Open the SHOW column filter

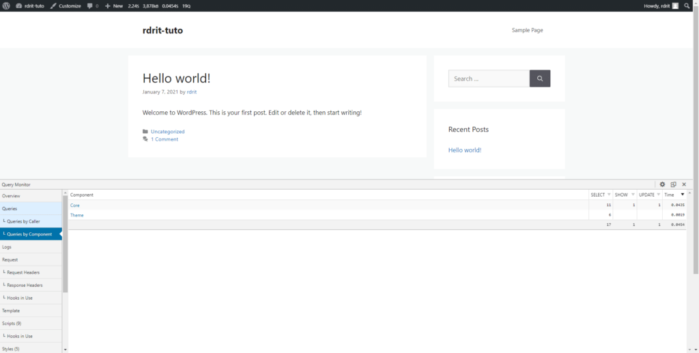click(633, 195)
